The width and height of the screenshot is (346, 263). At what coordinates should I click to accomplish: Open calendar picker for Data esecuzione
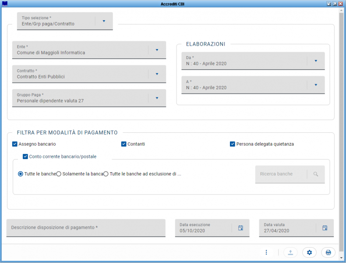click(x=240, y=228)
